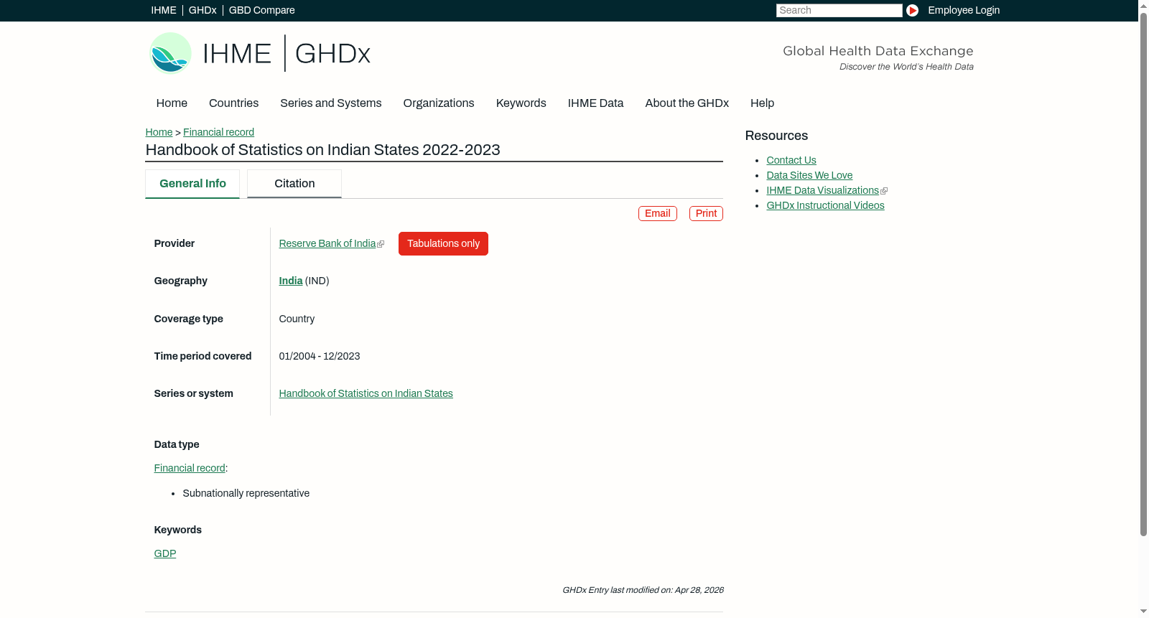Open About the GHDx menu item
The image size is (1149, 618).
[687, 103]
